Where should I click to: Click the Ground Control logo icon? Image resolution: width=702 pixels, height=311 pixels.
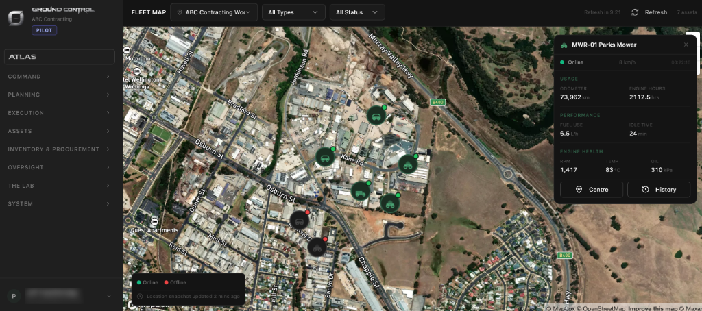click(16, 18)
